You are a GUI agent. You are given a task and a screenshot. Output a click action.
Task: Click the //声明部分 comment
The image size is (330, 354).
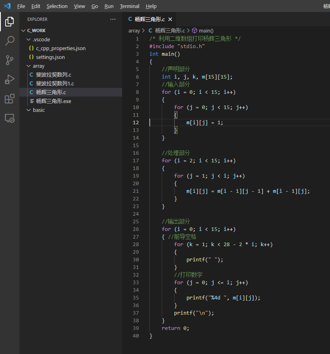[x=176, y=69]
